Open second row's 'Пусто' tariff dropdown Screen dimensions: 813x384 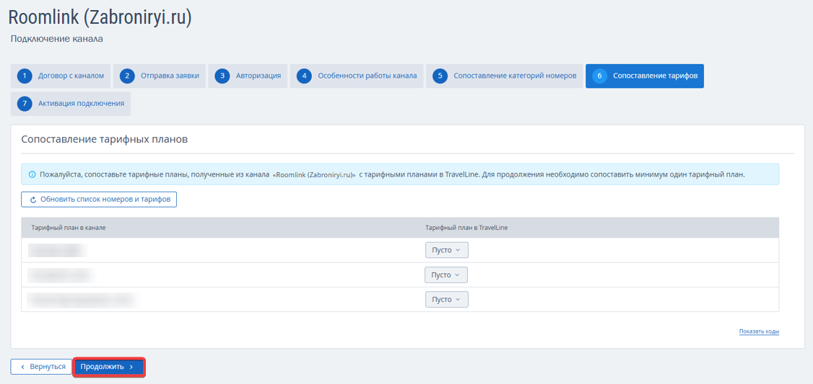click(446, 274)
